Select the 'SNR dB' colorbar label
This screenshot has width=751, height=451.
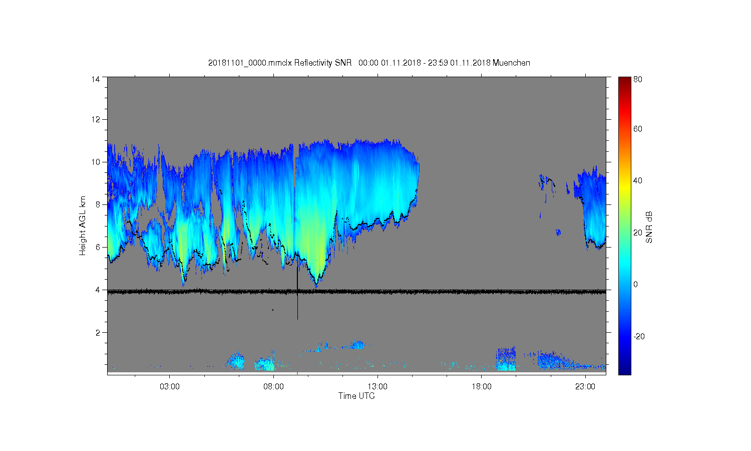649,227
